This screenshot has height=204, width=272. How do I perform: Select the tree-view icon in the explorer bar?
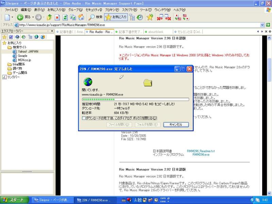coord(30,37)
